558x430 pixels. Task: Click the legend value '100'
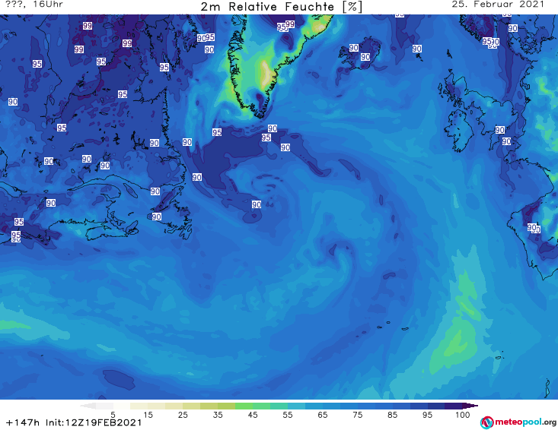462,415
